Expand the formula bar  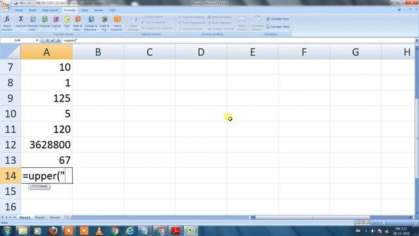(x=416, y=41)
